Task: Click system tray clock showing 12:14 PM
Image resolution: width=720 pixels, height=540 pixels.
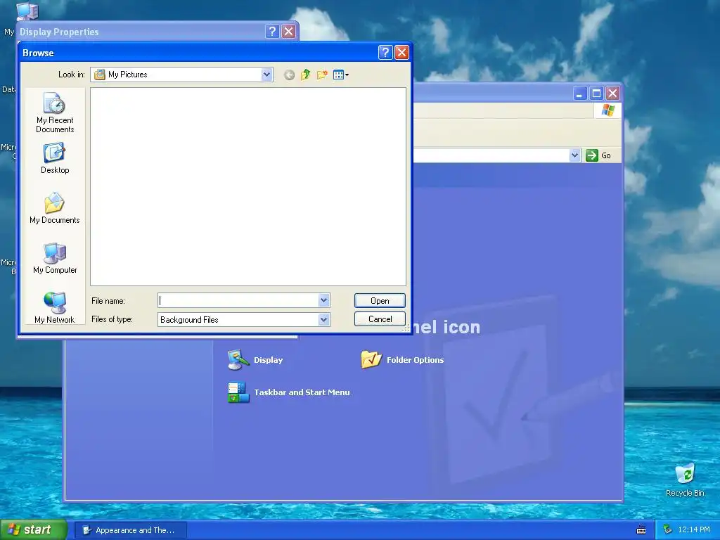Action: click(694, 530)
